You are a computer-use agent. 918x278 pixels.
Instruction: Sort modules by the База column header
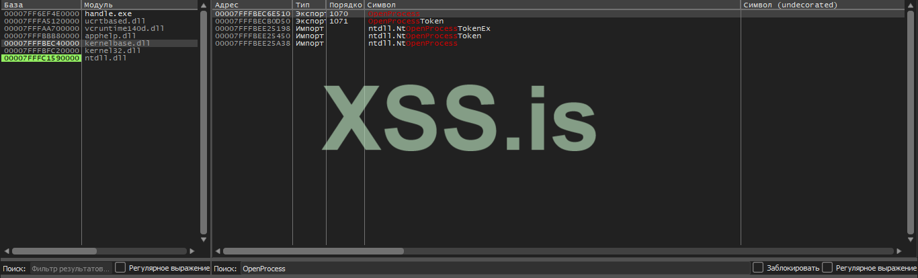click(x=41, y=5)
